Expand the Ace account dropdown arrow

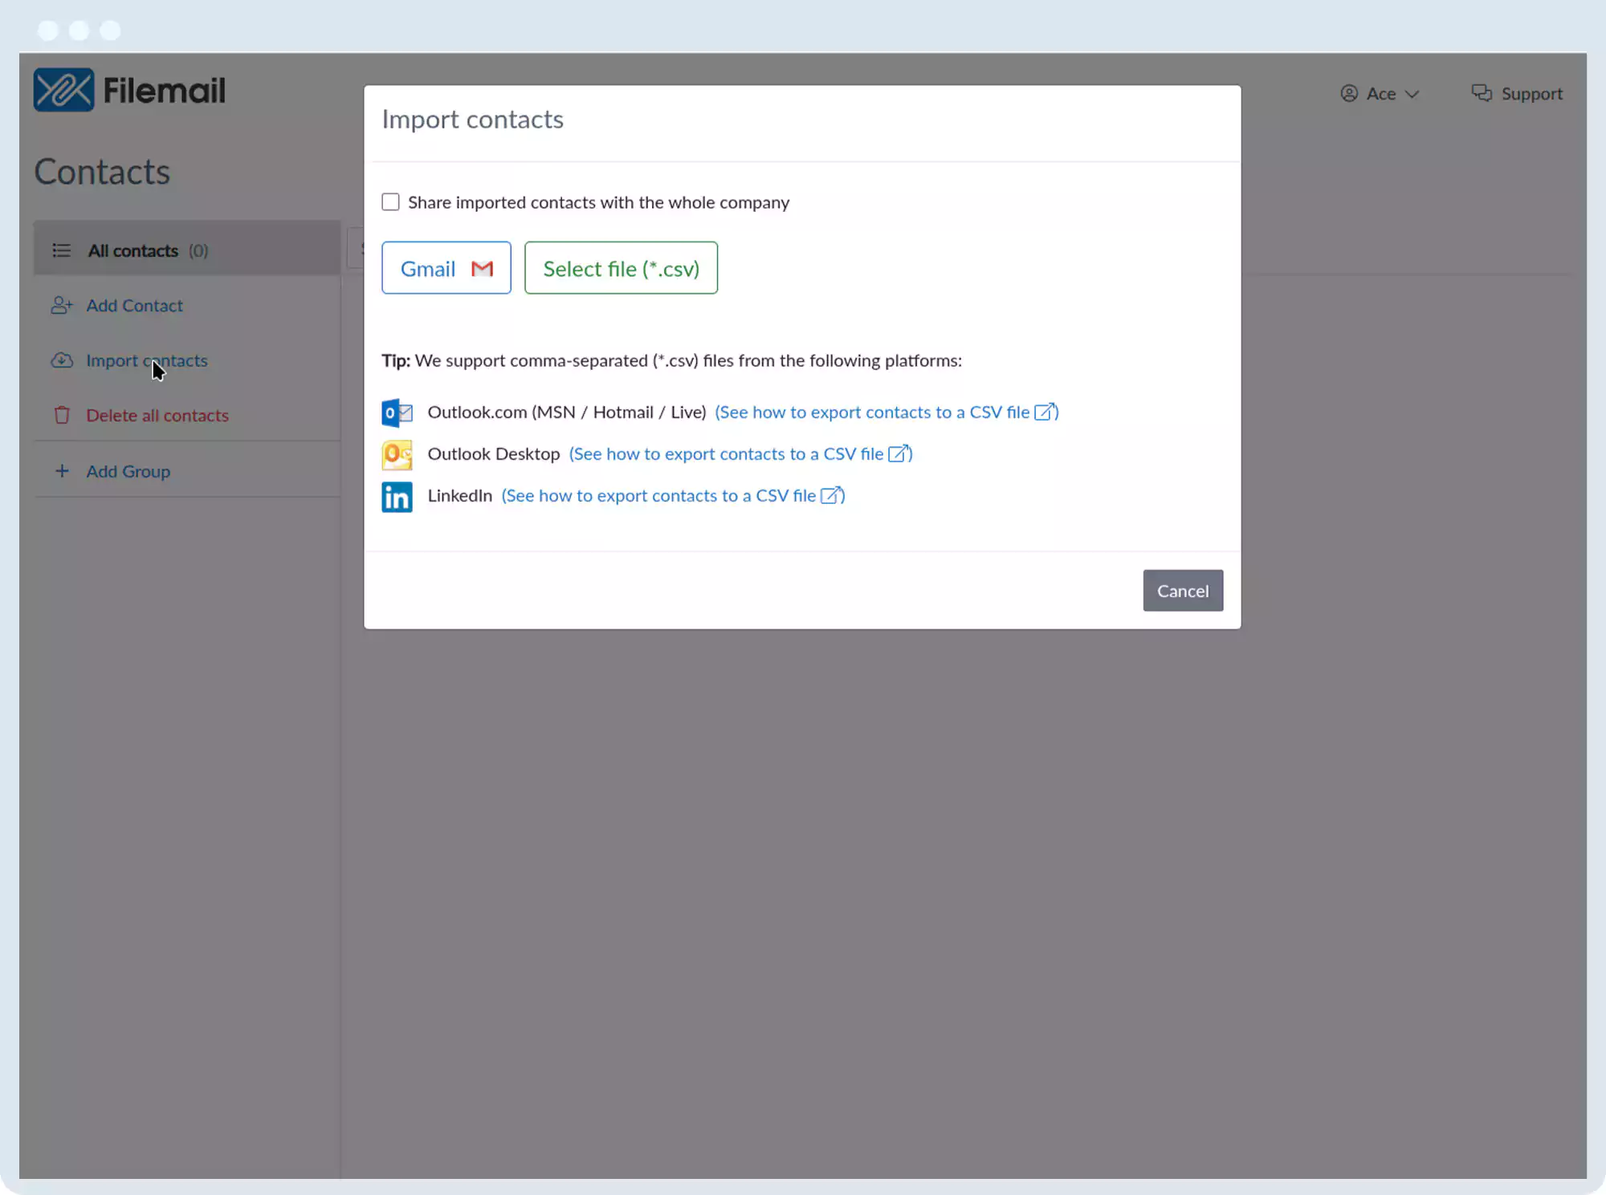click(1412, 94)
